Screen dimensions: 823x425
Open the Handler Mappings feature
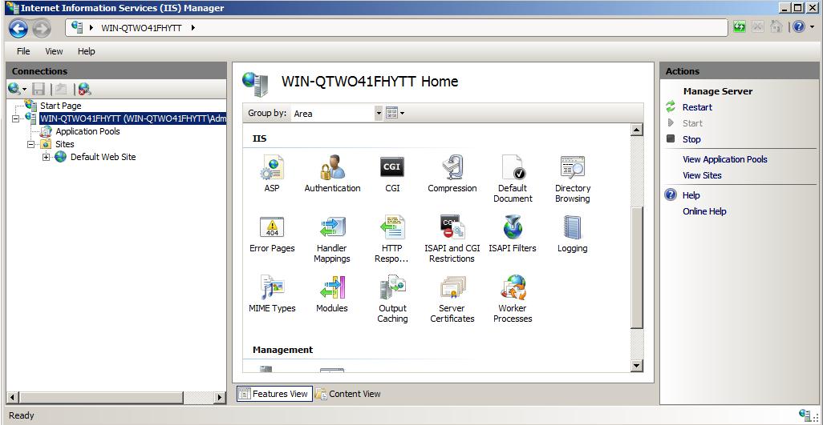coord(332,239)
